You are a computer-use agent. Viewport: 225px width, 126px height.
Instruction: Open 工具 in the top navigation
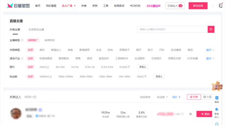(x=106, y=6)
